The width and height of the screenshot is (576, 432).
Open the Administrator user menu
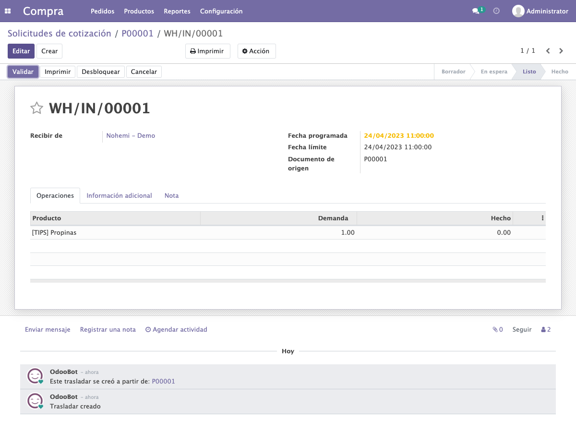coord(540,11)
